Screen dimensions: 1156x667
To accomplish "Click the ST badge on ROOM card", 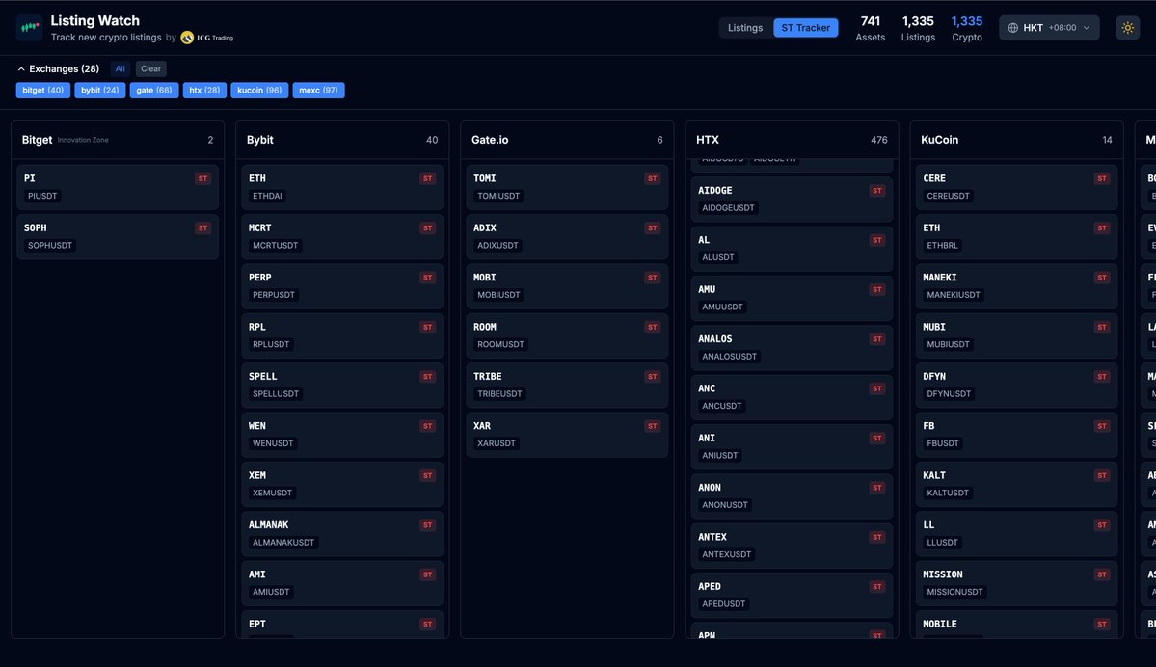I will tap(653, 327).
